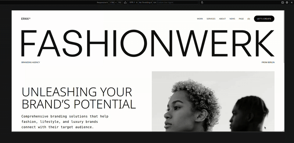Click the LET'S CREATE button
294x143 pixels.
(x=264, y=19)
